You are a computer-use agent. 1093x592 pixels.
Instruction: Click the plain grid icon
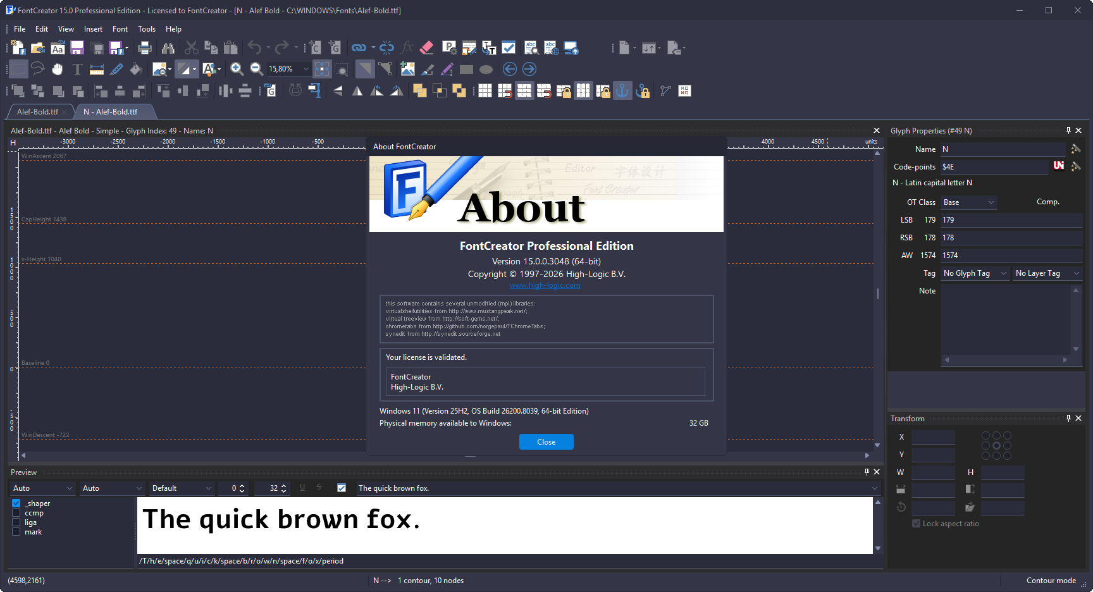[485, 91]
